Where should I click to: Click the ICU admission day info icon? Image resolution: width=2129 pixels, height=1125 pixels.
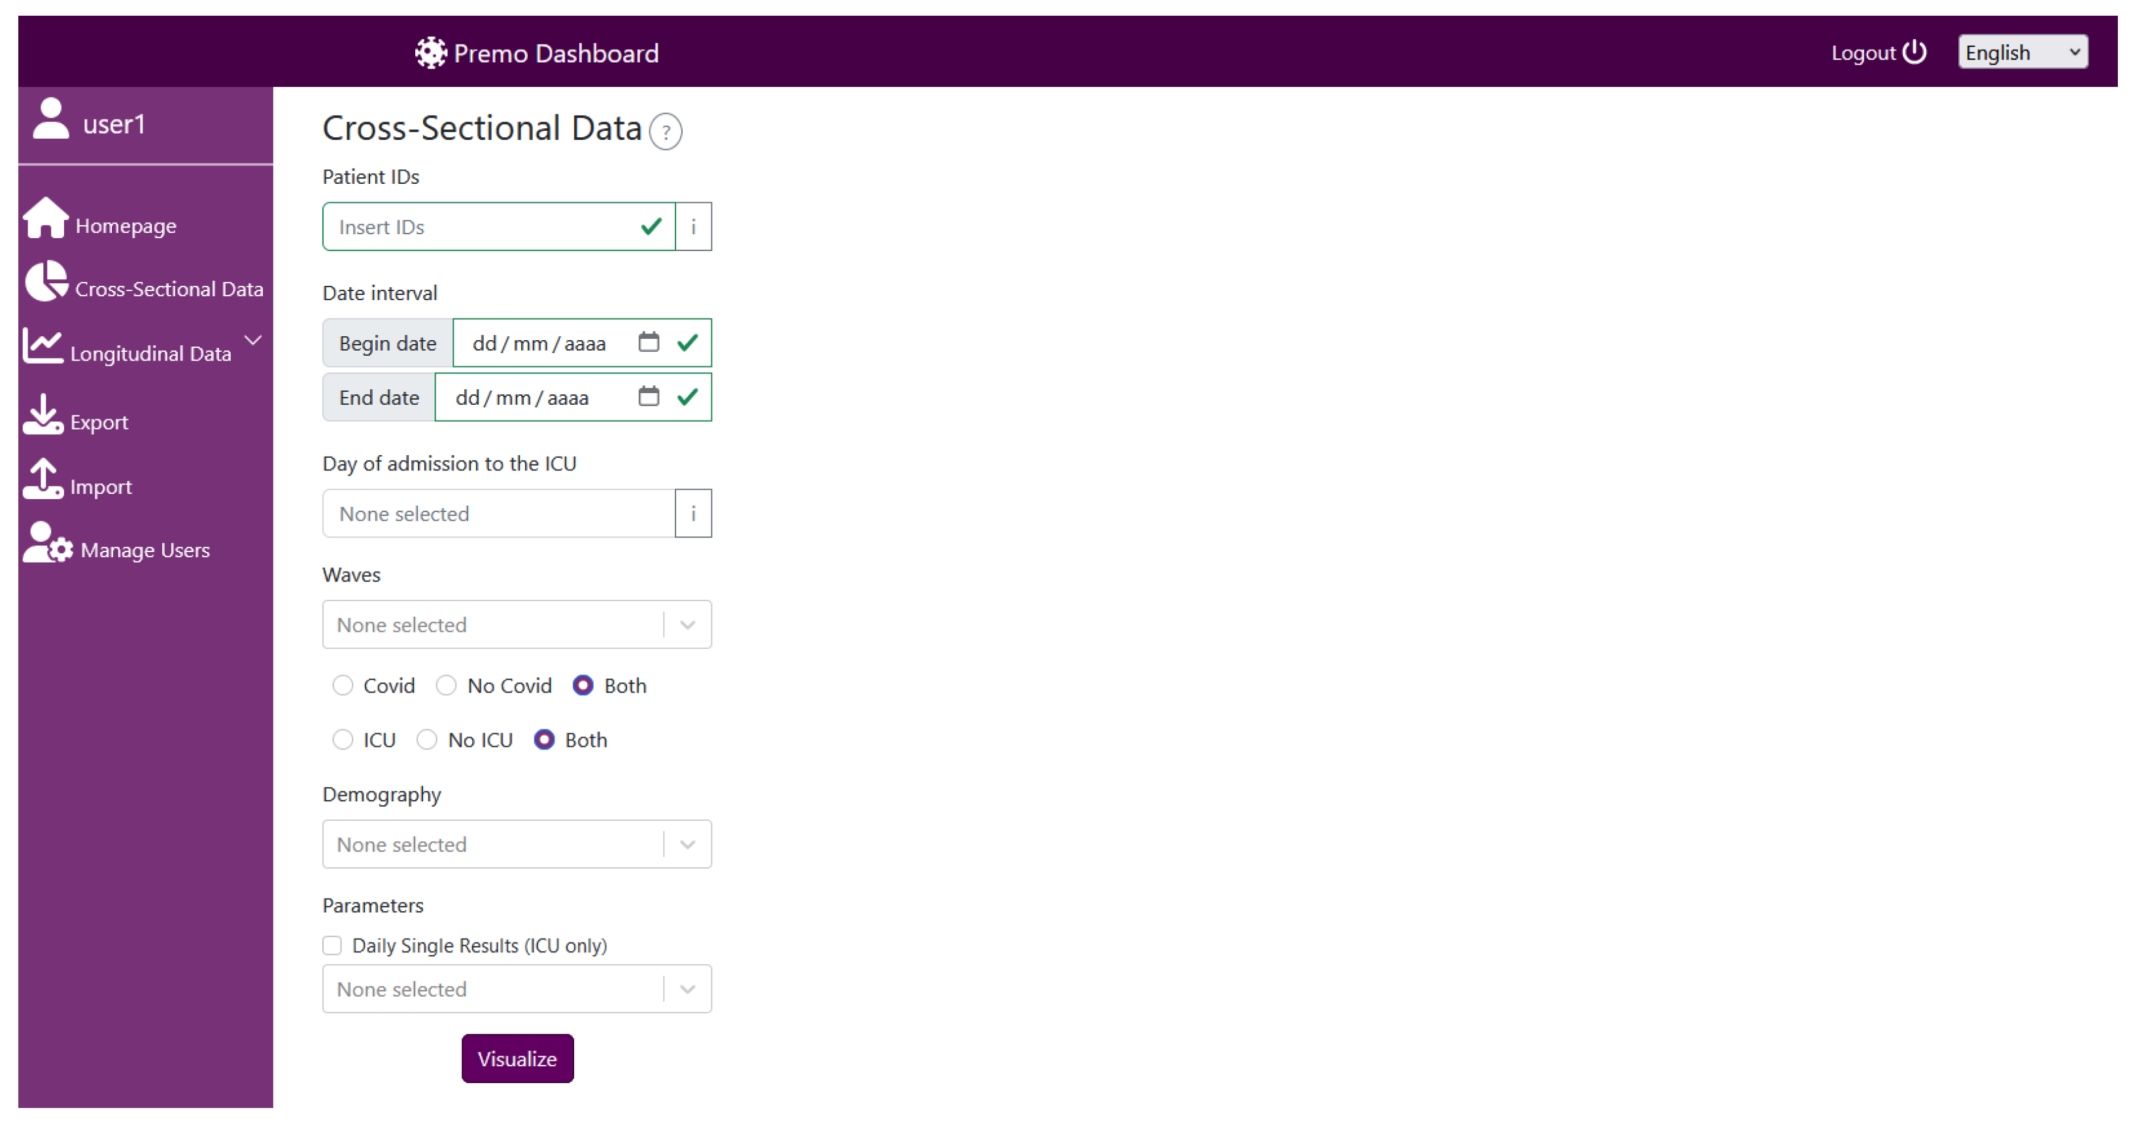coord(692,513)
